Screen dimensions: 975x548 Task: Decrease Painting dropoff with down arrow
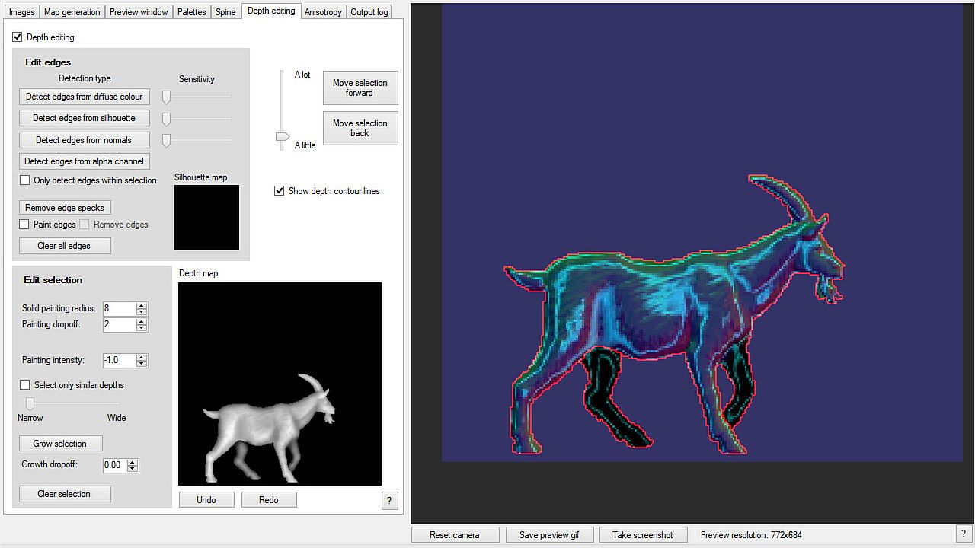(x=142, y=328)
